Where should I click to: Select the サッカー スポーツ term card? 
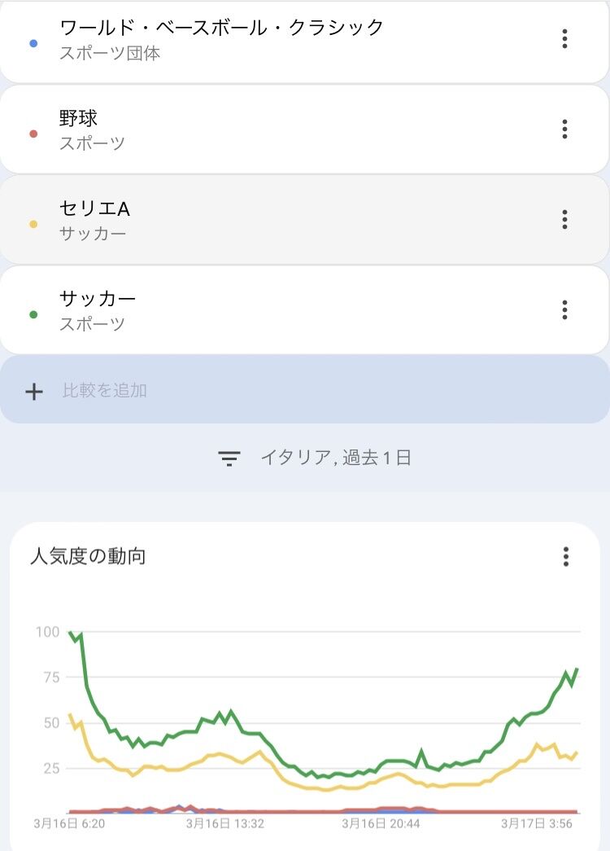(x=305, y=310)
